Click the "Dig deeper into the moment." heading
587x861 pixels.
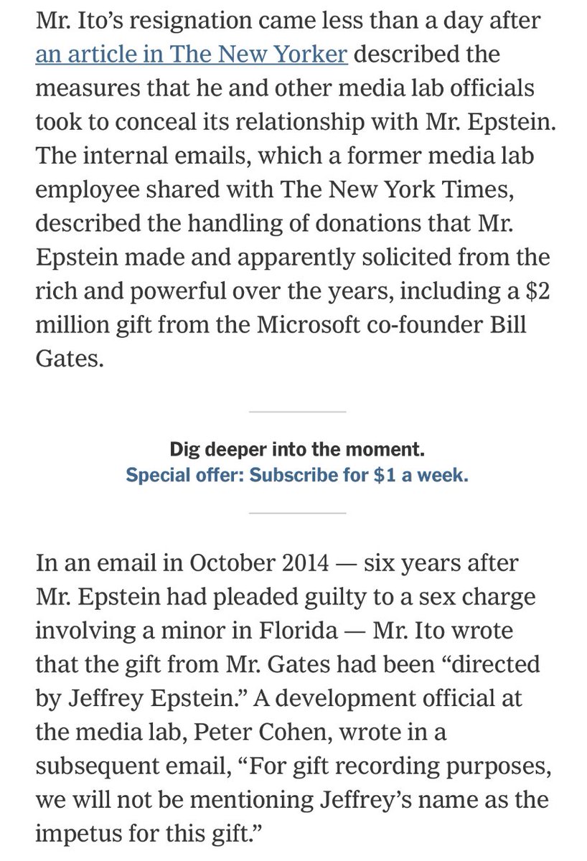(x=297, y=451)
